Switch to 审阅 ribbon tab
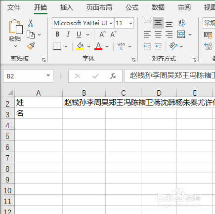This screenshot has height=214, width=215. coord(184,7)
